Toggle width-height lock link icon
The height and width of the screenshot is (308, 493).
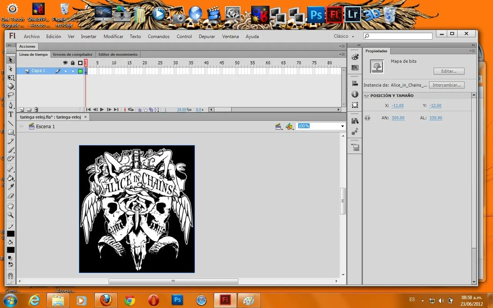point(367,118)
